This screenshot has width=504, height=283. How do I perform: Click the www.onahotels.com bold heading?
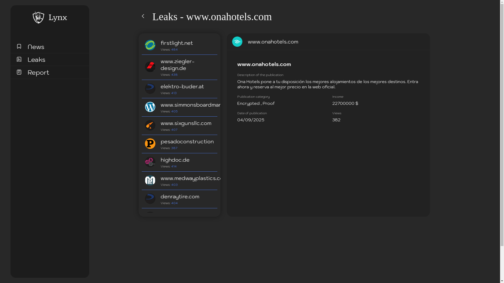pos(264,64)
